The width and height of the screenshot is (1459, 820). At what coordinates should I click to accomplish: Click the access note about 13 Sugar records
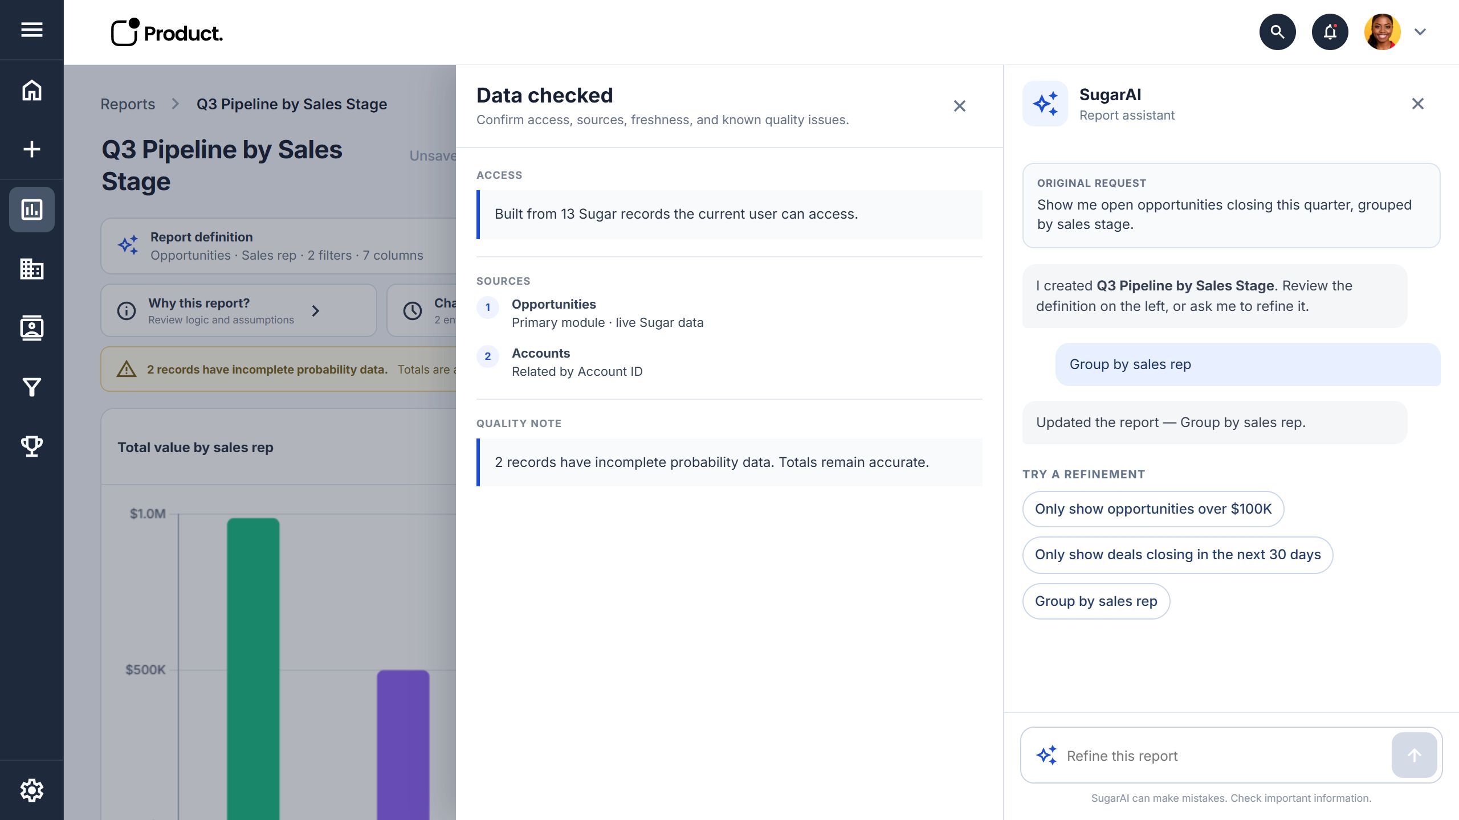click(x=729, y=214)
